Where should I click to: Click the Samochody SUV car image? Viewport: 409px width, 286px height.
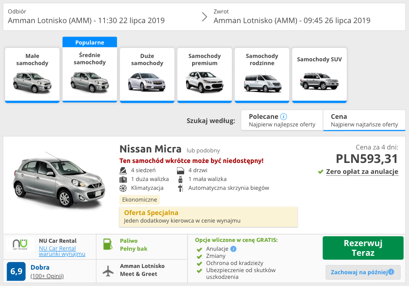319,81
